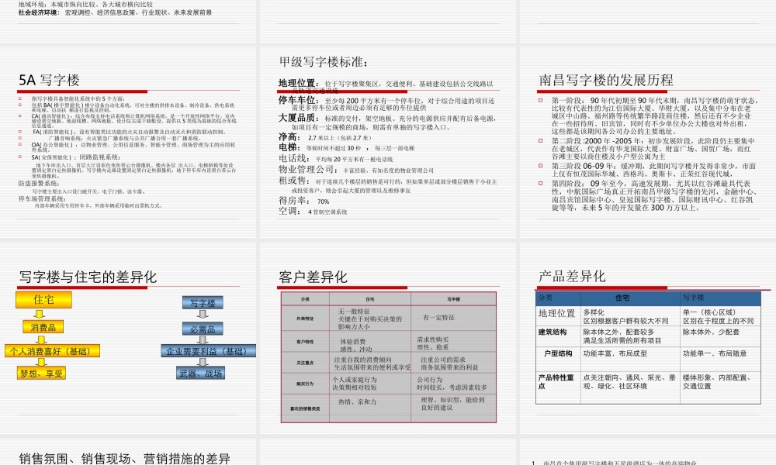776x465 pixels.
Task: Click the 第四阶段 09年至今 paragraph
Action: point(653,195)
